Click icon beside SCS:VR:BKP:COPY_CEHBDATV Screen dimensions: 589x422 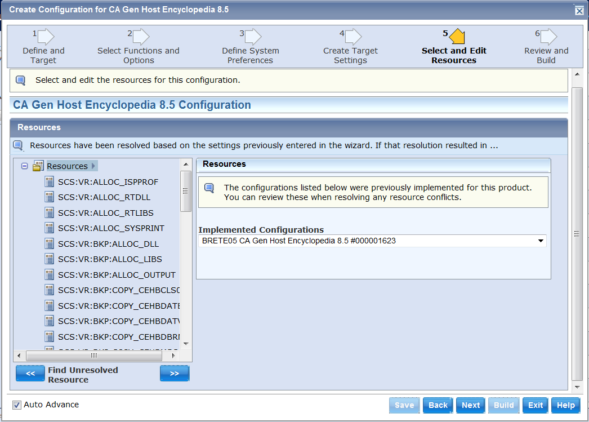[49, 321]
